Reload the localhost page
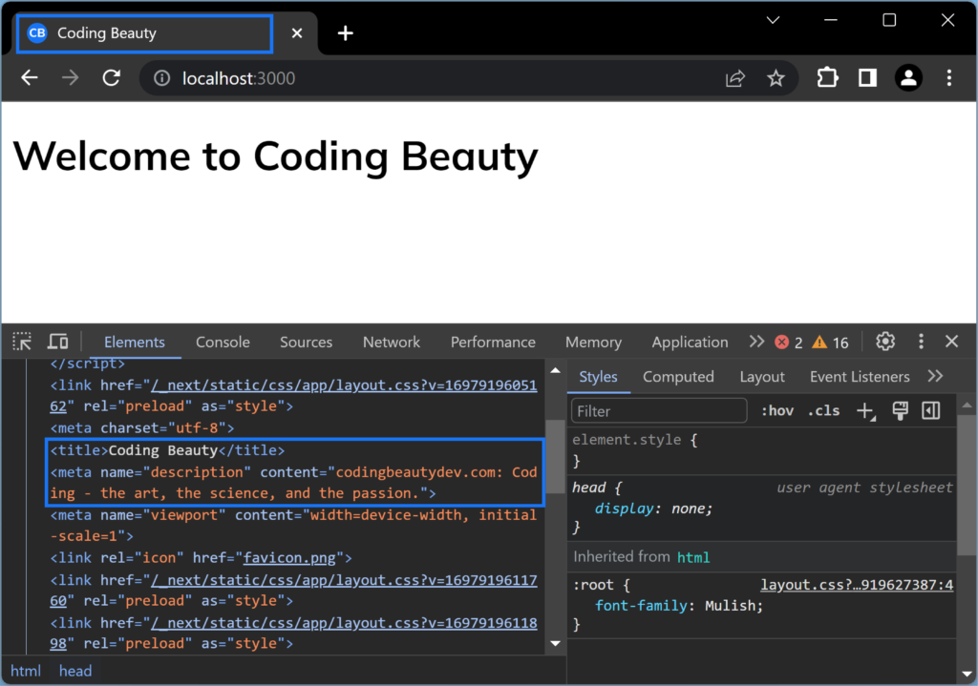The width and height of the screenshot is (978, 686). pos(112,78)
